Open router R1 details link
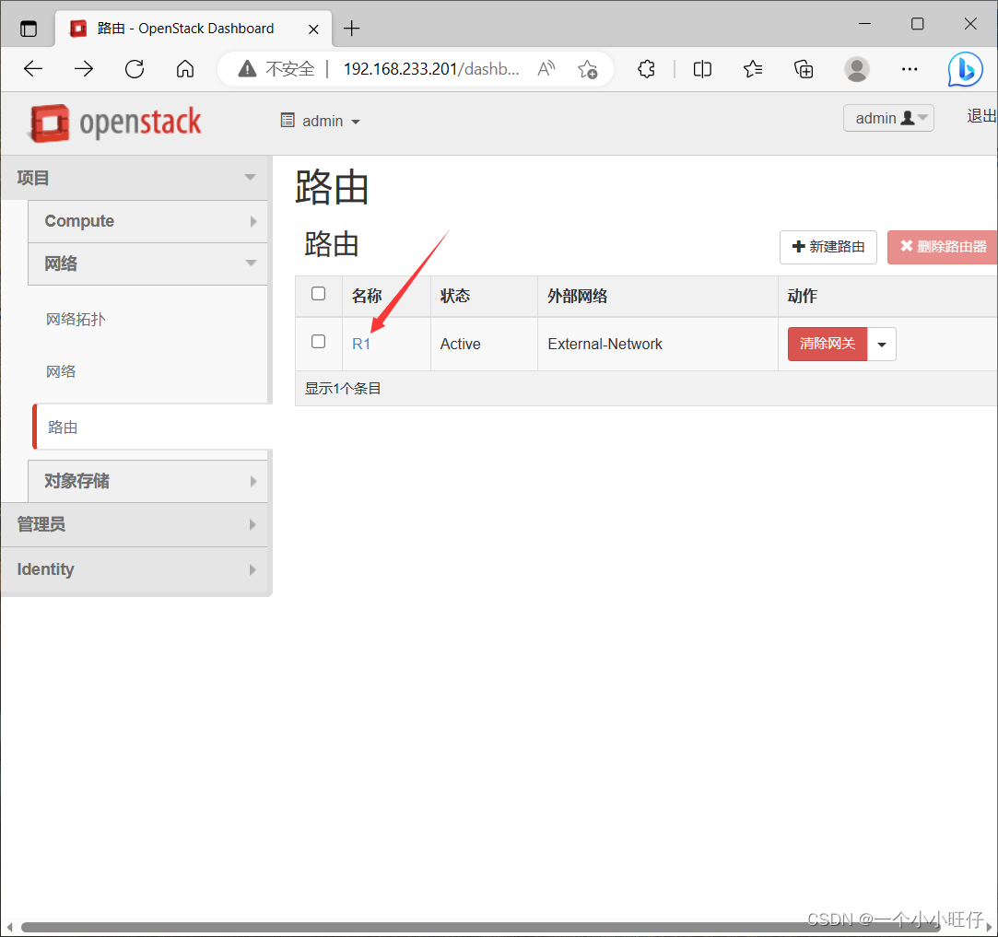 pyautogui.click(x=361, y=343)
